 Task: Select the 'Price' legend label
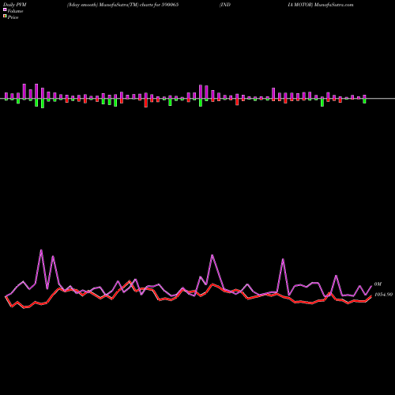click(13, 17)
